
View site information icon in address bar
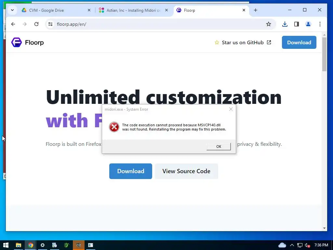(x=50, y=24)
